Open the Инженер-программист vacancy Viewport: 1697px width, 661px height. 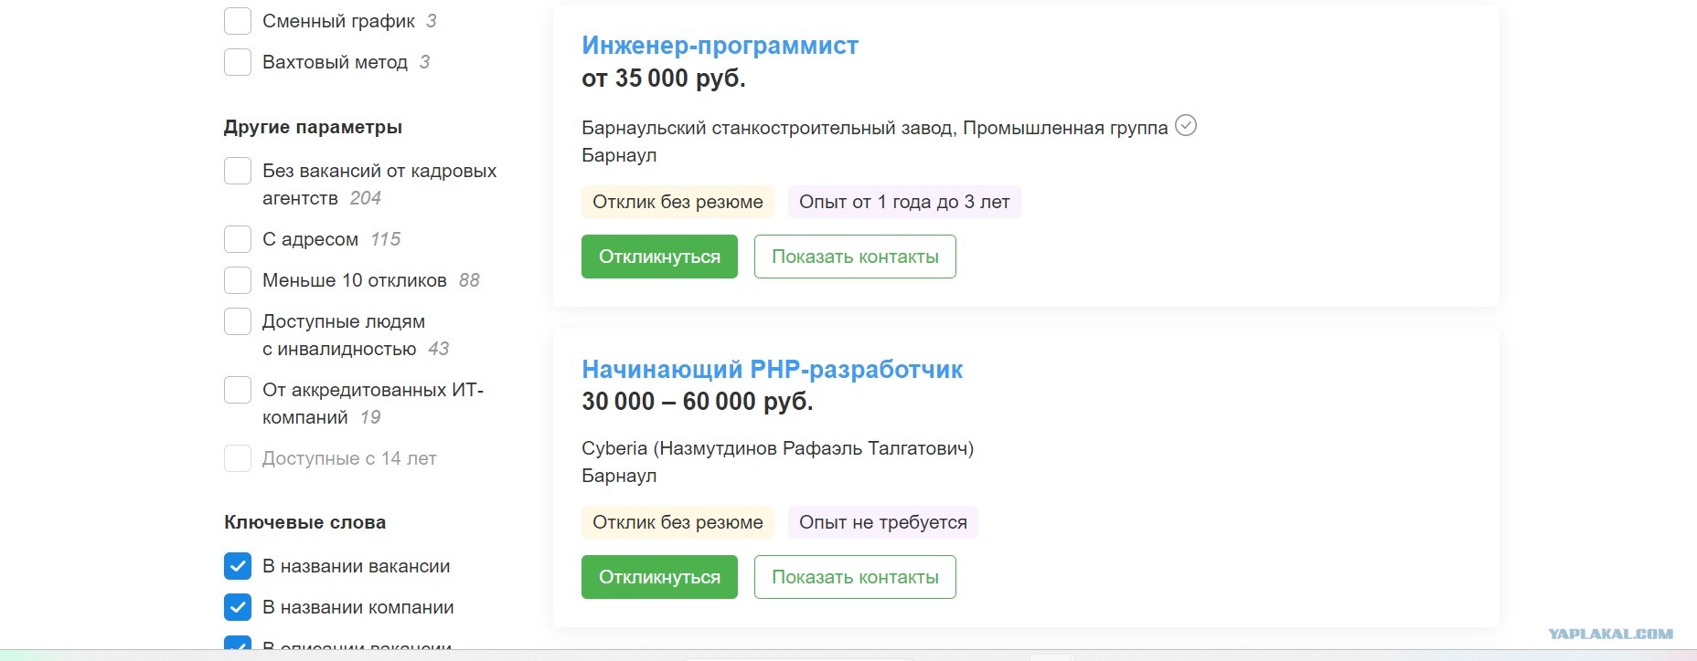tap(720, 46)
